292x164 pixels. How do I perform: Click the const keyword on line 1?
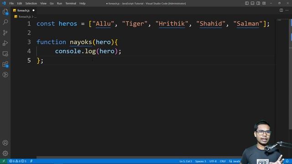coord(46,24)
